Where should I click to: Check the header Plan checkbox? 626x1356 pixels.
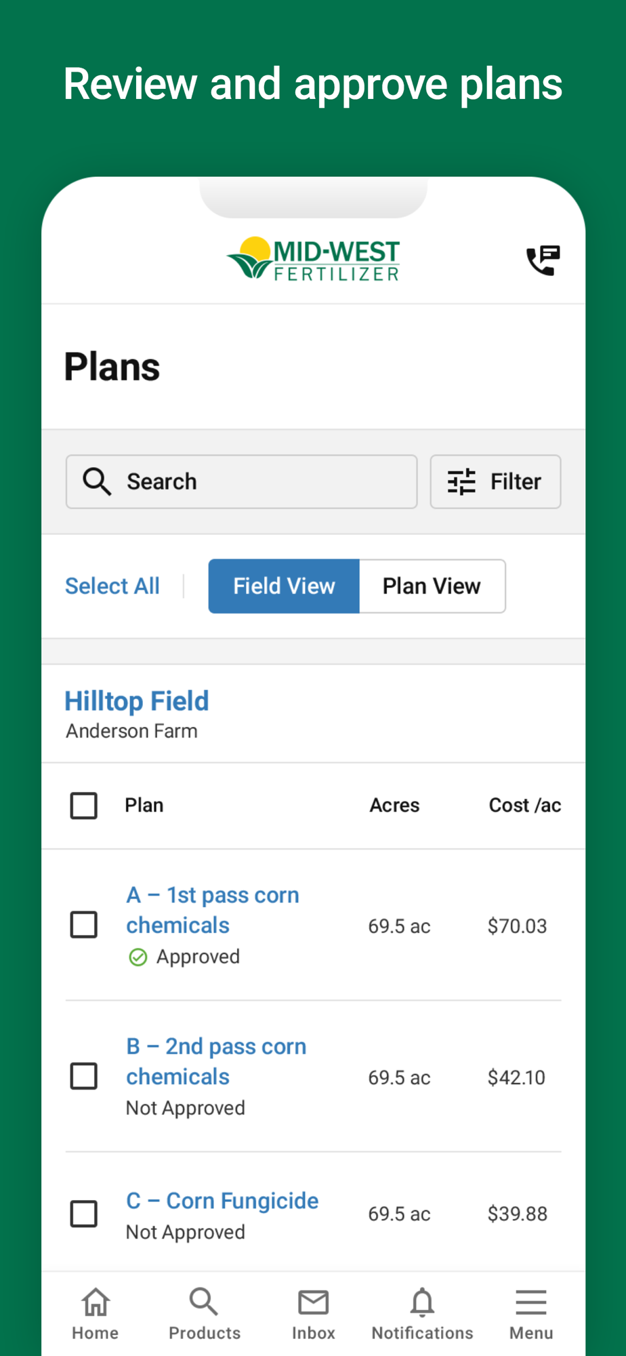coord(84,805)
